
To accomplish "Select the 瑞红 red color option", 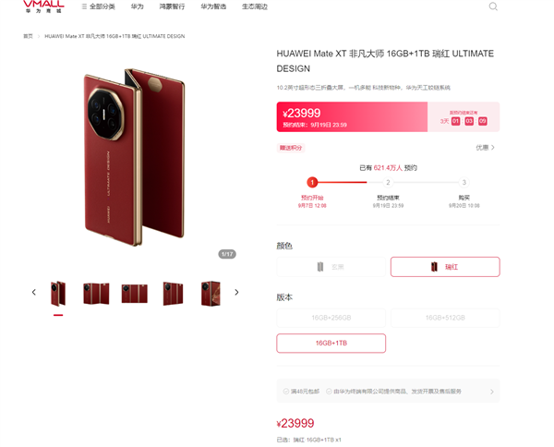I will pyautogui.click(x=445, y=267).
